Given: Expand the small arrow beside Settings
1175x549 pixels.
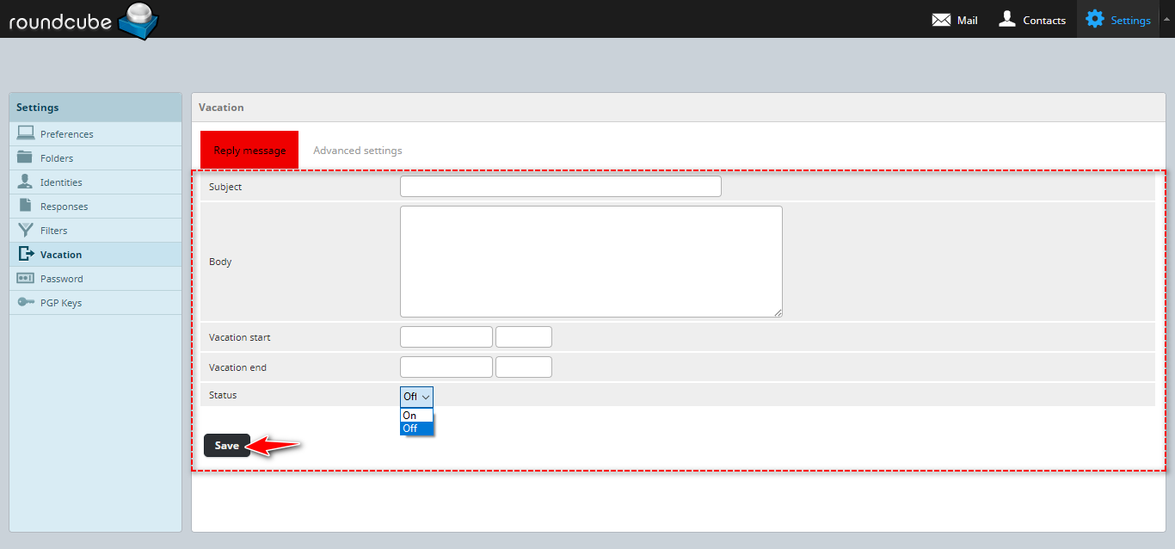Looking at the screenshot, I should tap(1166, 18).
